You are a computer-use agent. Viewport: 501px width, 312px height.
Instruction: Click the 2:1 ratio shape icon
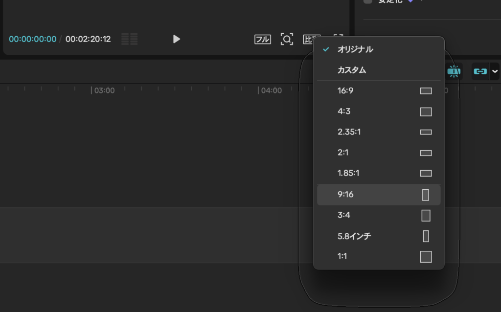pos(426,153)
